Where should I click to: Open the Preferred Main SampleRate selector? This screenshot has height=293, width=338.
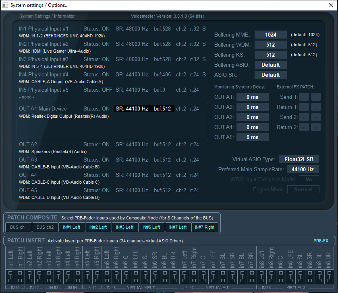tap(303, 169)
